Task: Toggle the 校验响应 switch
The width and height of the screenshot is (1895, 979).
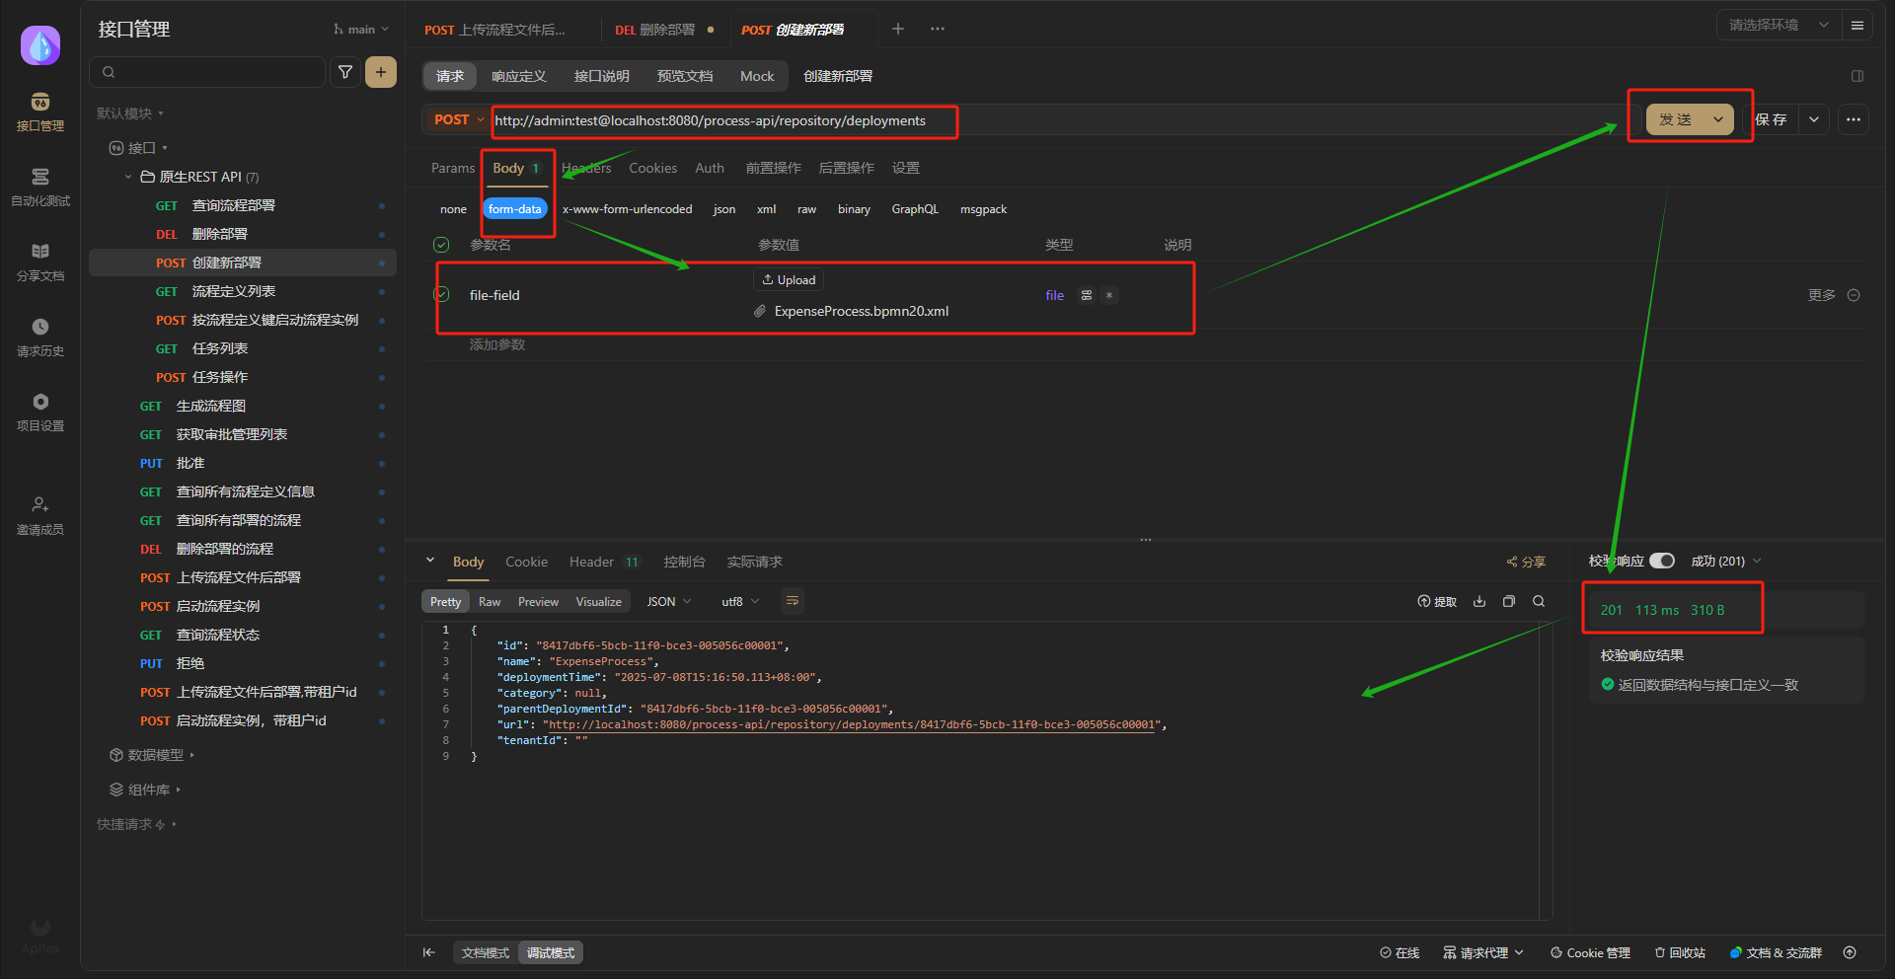Action: point(1662,561)
